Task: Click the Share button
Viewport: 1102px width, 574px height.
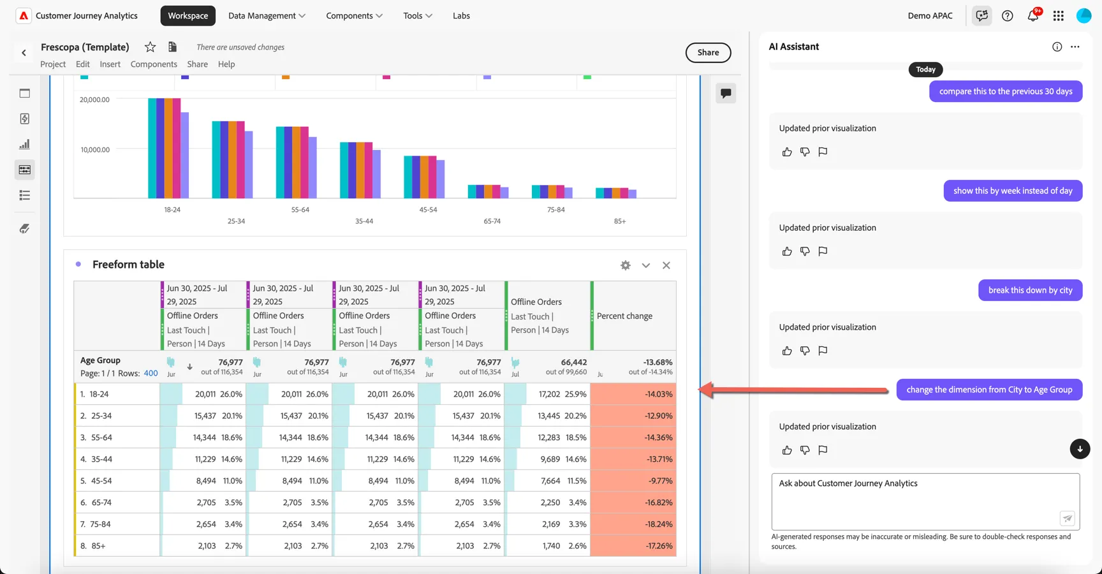Action: coord(708,52)
